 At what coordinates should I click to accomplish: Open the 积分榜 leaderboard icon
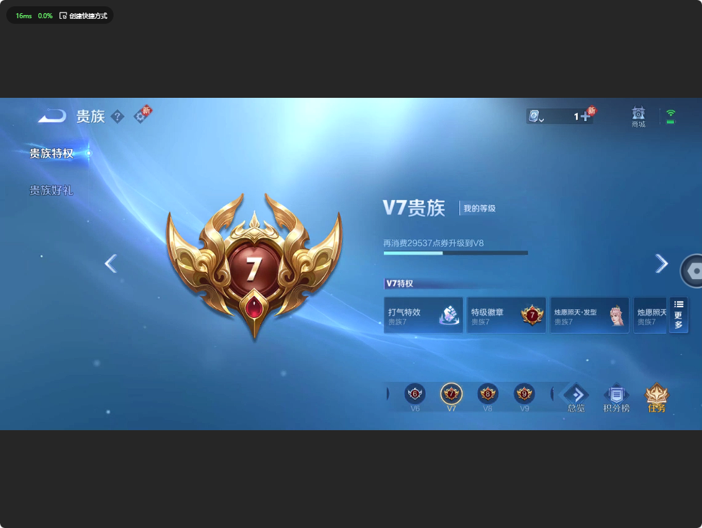coord(617,398)
